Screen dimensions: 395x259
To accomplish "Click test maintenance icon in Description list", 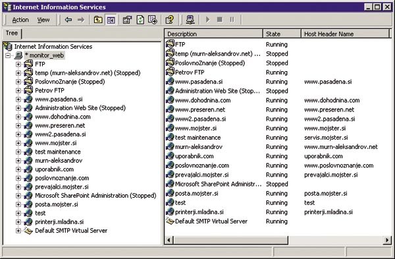I will (x=170, y=138).
